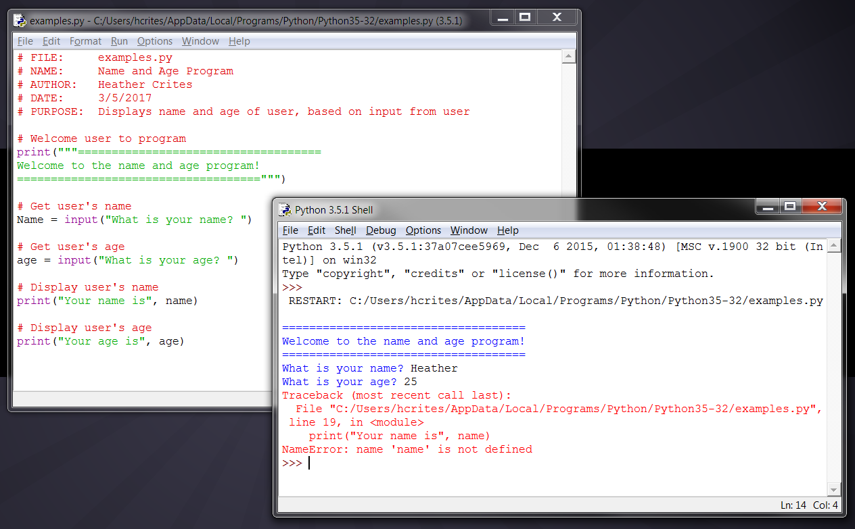This screenshot has width=855, height=529.
Task: Click the 'What is your name? Heather' line
Action: 370,368
